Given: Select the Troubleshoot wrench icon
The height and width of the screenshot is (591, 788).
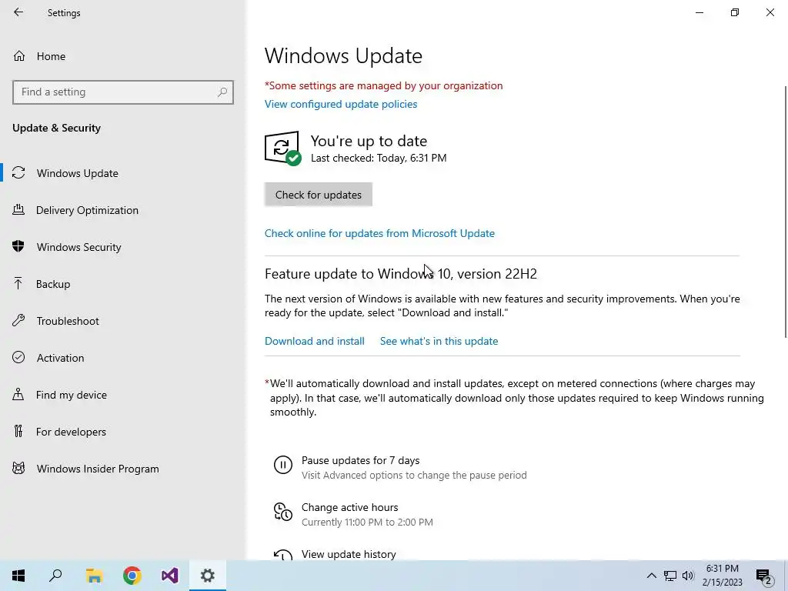Looking at the screenshot, I should pos(18,320).
